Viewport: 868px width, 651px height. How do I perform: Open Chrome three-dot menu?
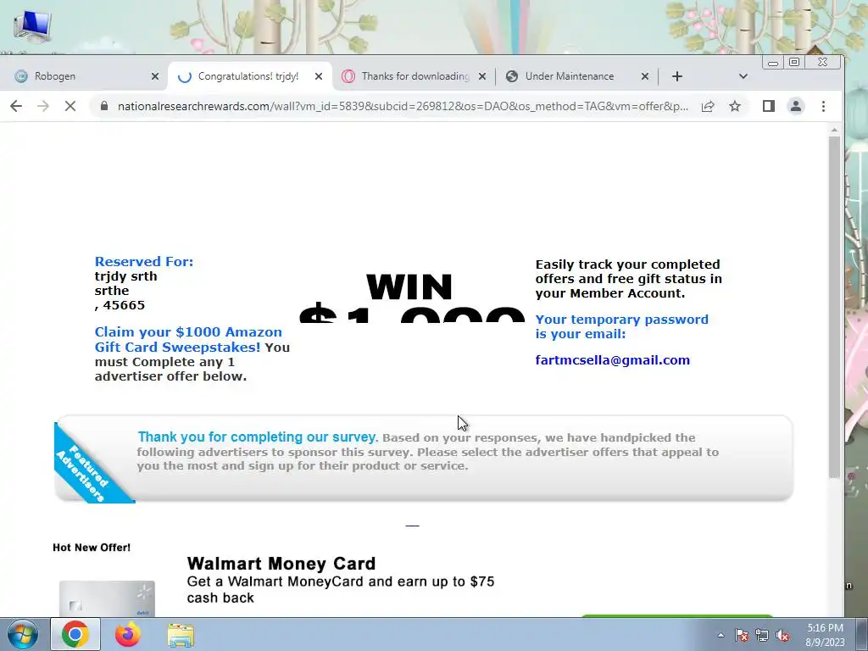tap(823, 106)
